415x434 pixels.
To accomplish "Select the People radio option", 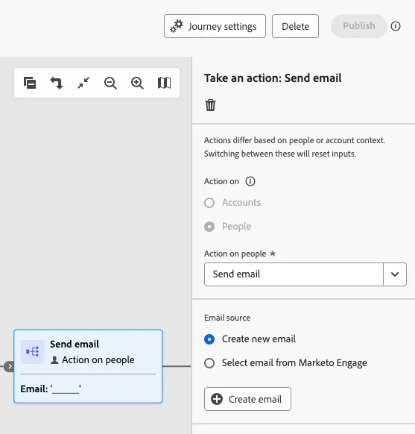I will click(x=209, y=227).
